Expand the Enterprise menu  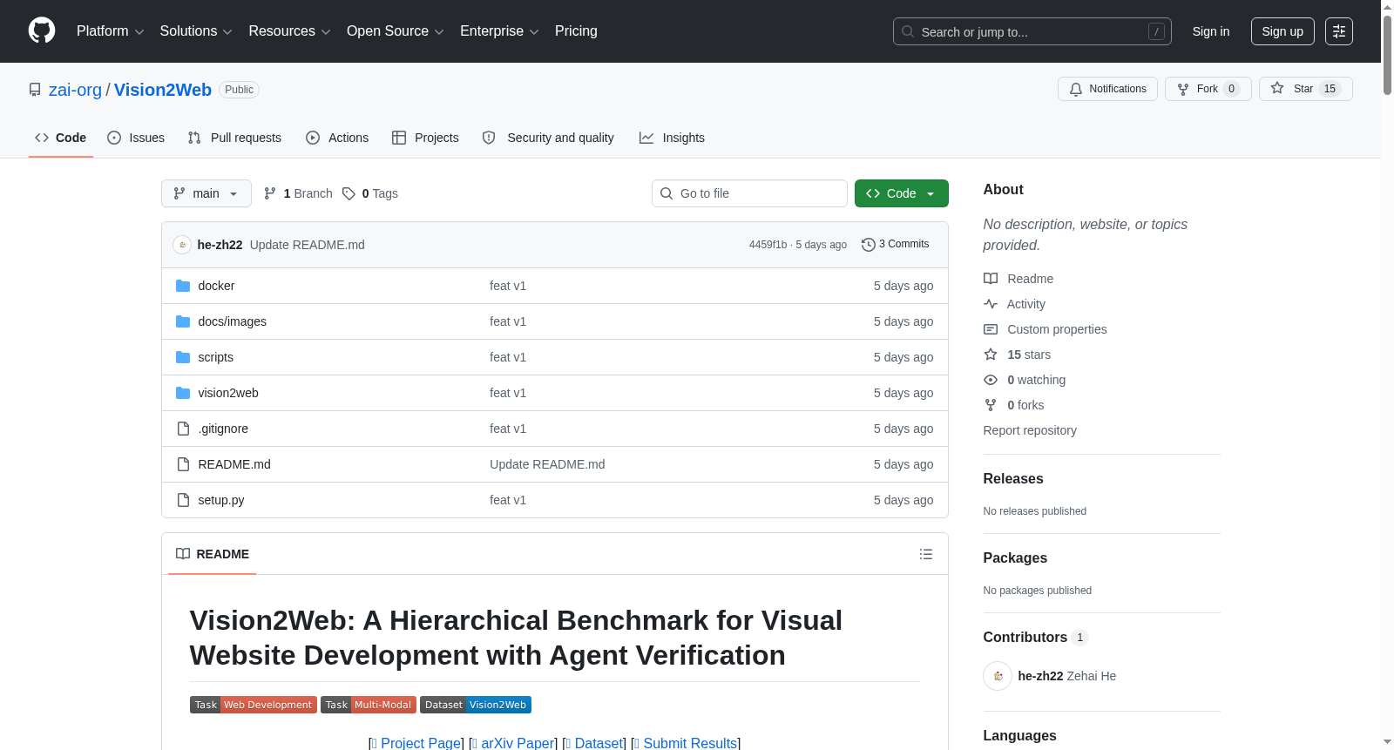tap(499, 31)
